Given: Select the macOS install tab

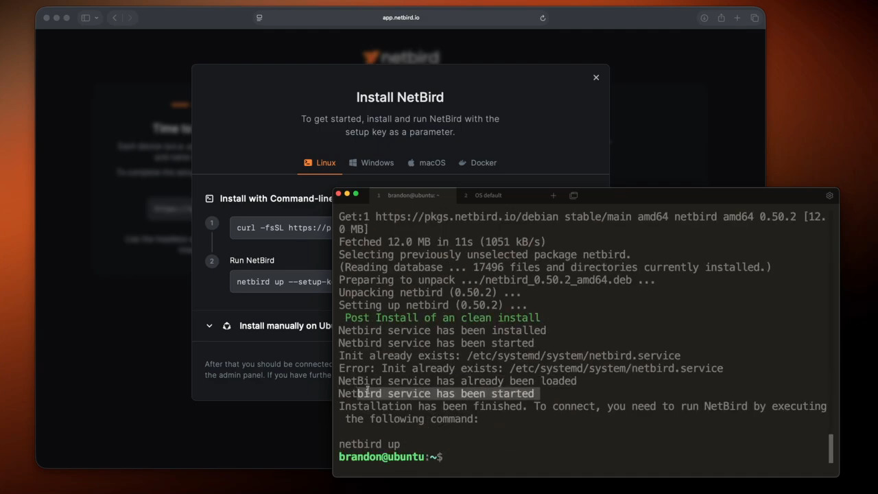Looking at the screenshot, I should (426, 163).
